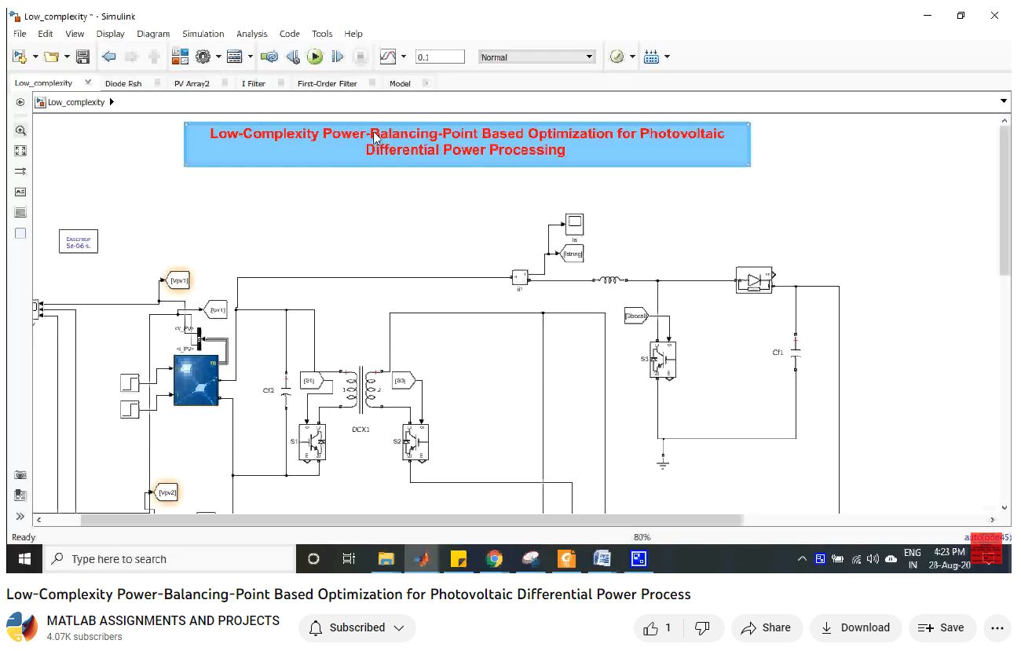1021x651 pixels.
Task: Save the model with the floppy disk icon
Action: [82, 57]
